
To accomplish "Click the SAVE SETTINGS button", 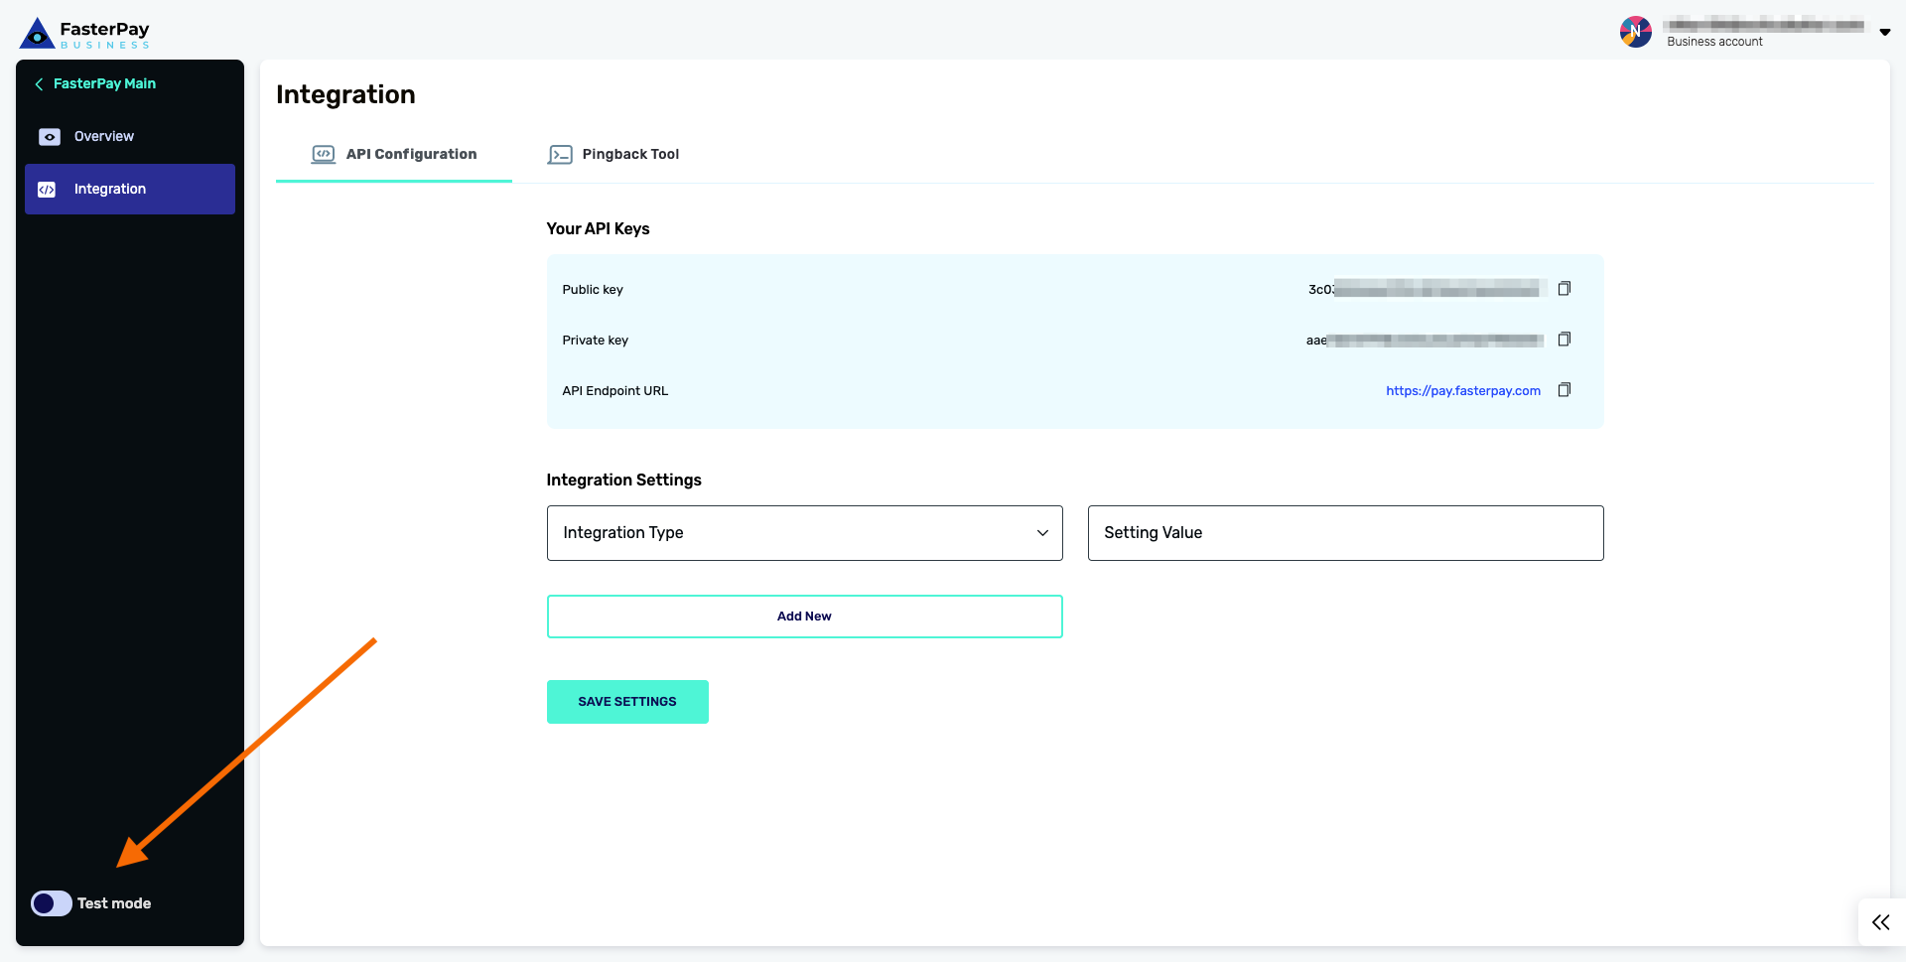I will click(x=627, y=702).
